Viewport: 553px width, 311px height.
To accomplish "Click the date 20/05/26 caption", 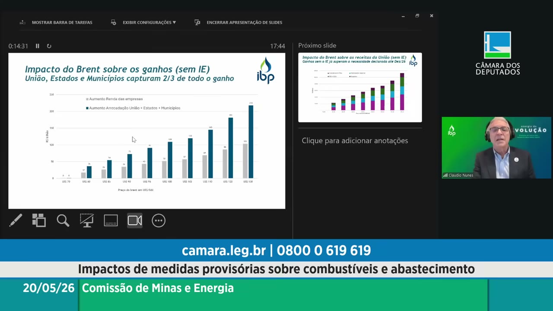I will click(49, 288).
